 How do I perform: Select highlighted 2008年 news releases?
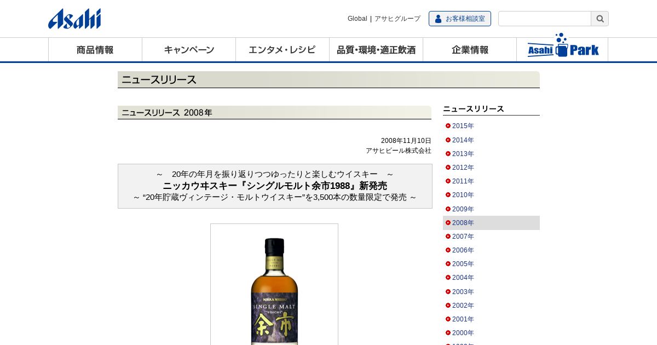[491, 223]
